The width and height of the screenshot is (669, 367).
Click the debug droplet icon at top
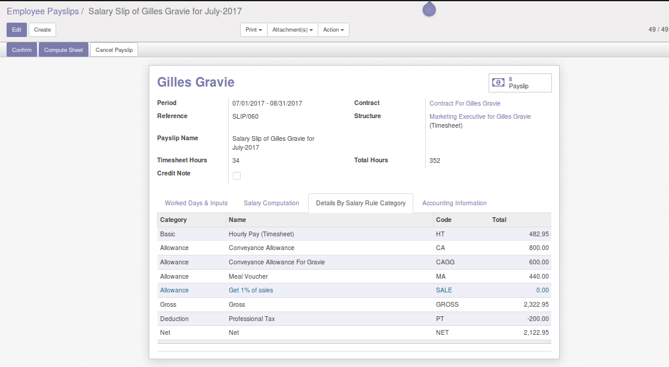pyautogui.click(x=429, y=9)
